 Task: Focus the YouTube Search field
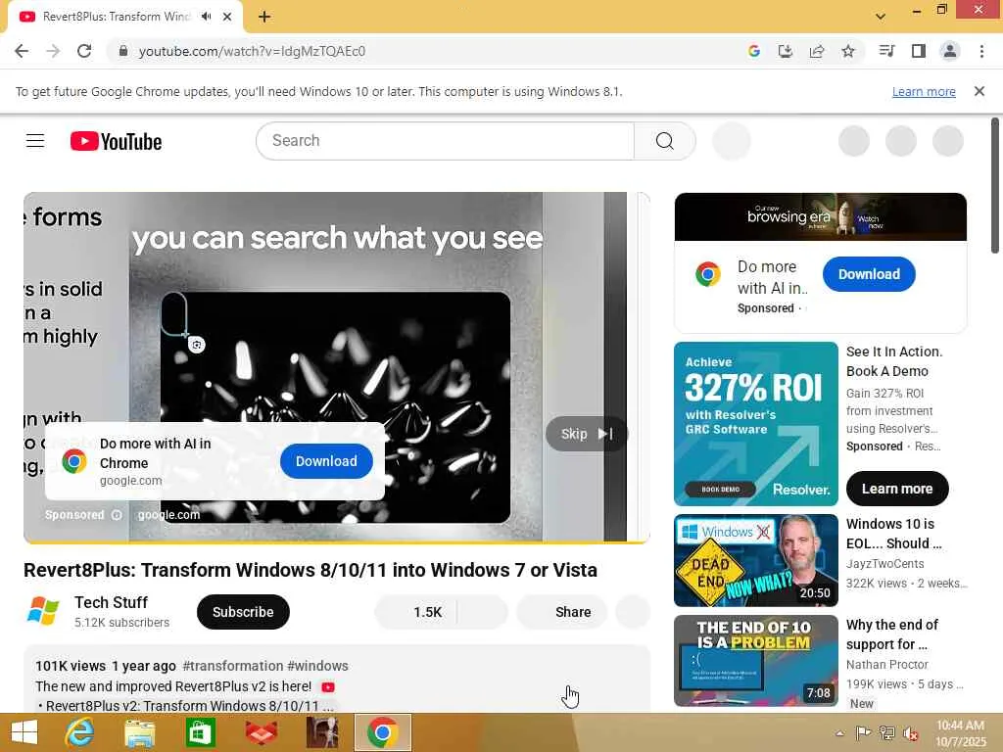(446, 141)
